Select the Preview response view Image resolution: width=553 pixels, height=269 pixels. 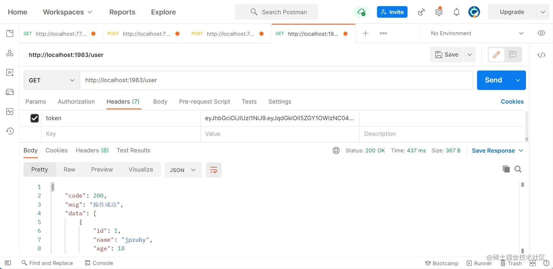tap(102, 169)
